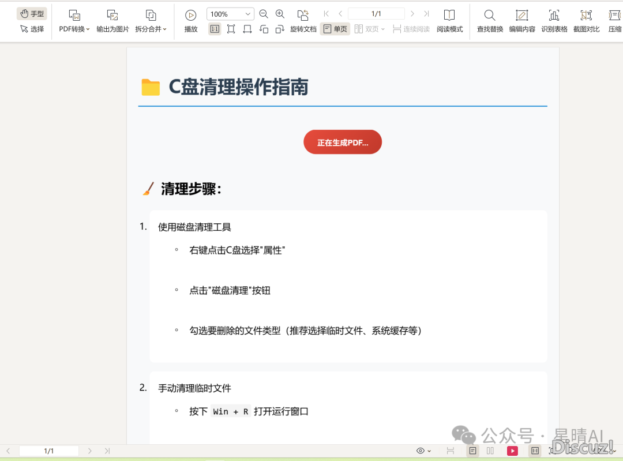623x461 pixels.
Task: Select double page icon in status bar
Action: [490, 451]
